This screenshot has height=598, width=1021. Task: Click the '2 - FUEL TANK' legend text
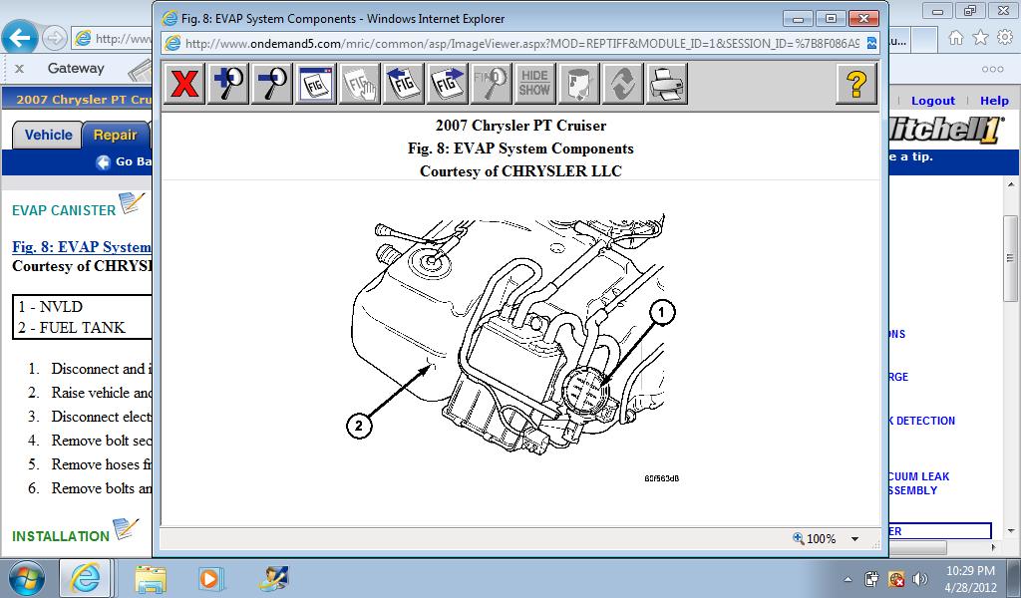pyautogui.click(x=72, y=327)
